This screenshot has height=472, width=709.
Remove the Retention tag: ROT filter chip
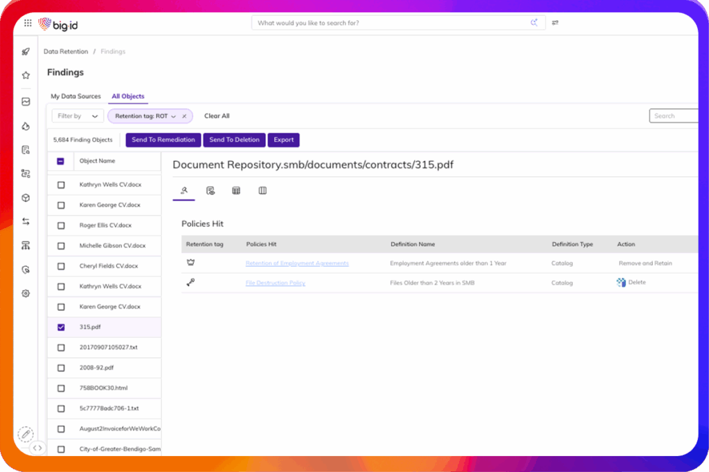click(184, 116)
